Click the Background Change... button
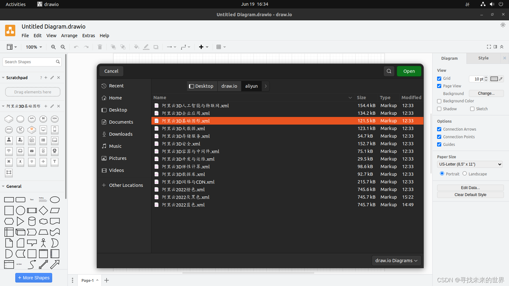 pyautogui.click(x=486, y=93)
